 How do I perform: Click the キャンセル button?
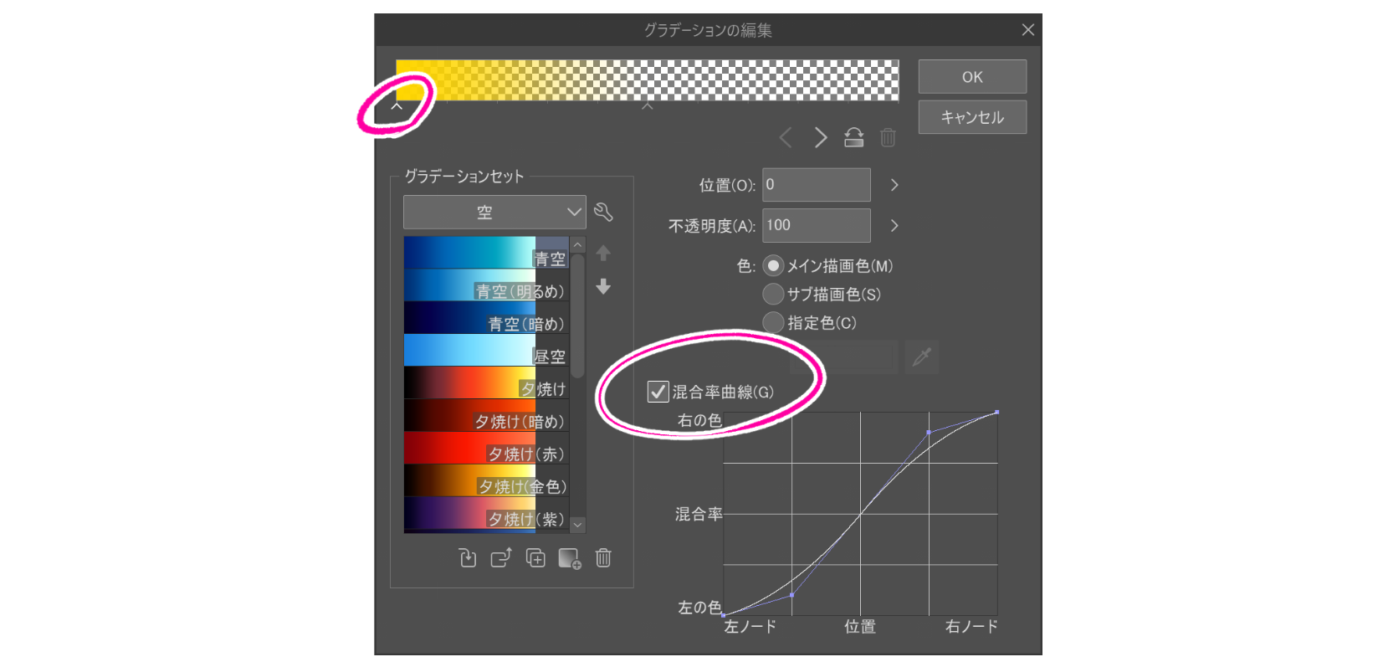[x=972, y=118]
